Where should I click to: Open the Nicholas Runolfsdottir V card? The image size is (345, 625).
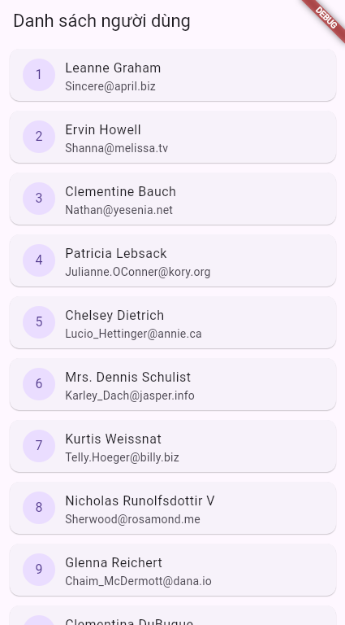(x=172, y=508)
